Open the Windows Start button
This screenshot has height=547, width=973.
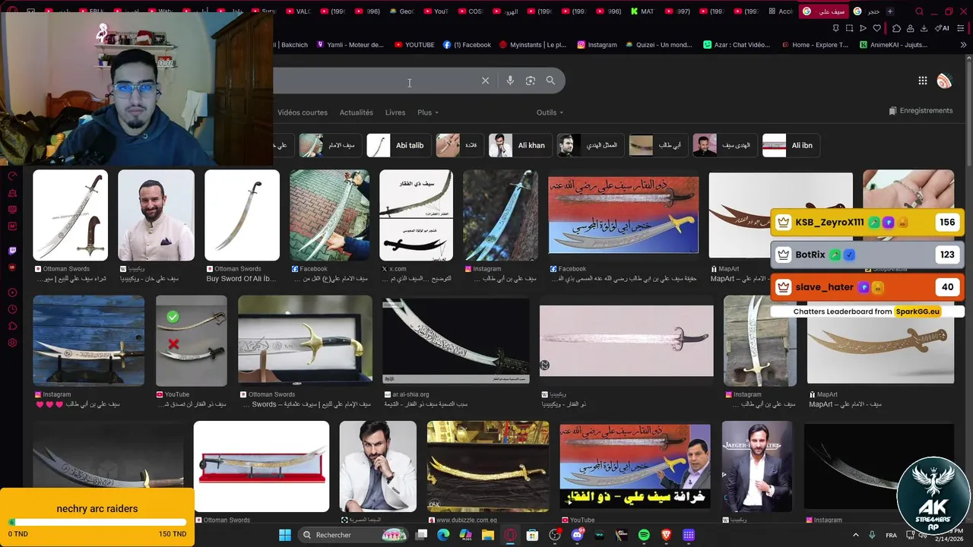pyautogui.click(x=284, y=535)
